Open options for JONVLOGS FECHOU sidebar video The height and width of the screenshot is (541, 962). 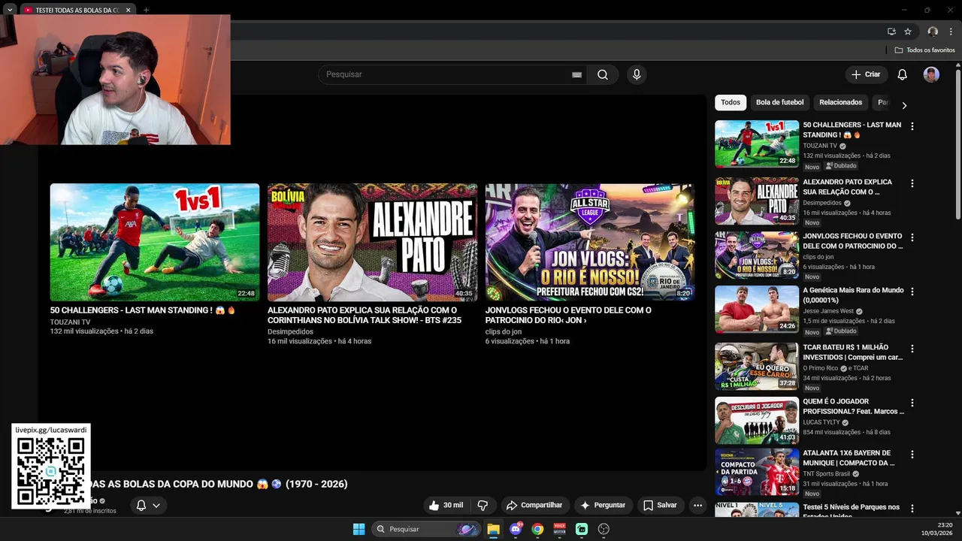point(912,237)
